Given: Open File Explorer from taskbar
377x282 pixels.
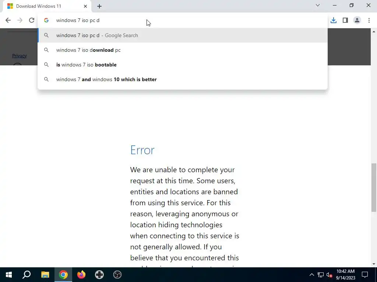Looking at the screenshot, I should [45, 275].
